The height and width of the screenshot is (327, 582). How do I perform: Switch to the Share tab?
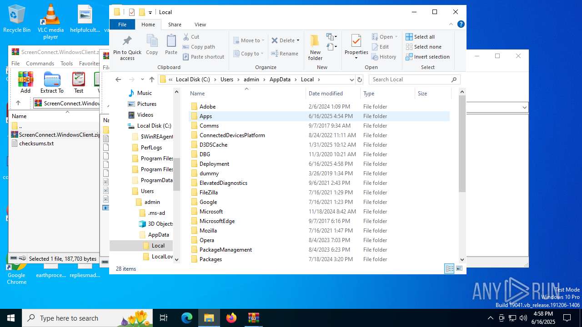pyautogui.click(x=175, y=25)
